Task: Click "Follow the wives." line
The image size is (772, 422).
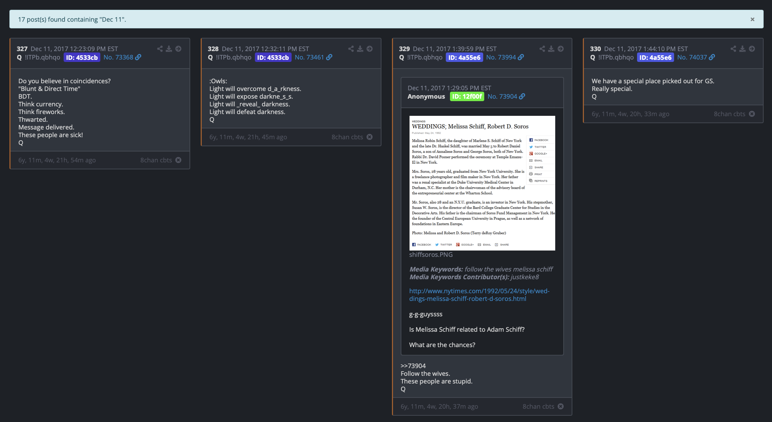Action: (426, 373)
